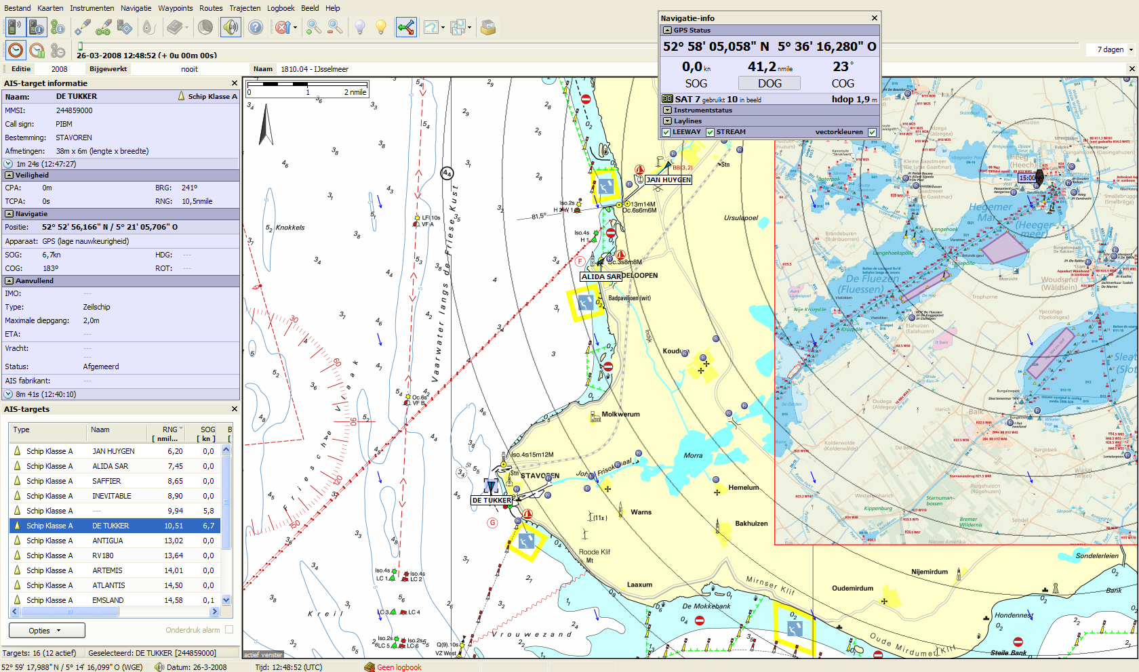Select the current time clock icon
This screenshot has width=1139, height=672.
[x=16, y=50]
